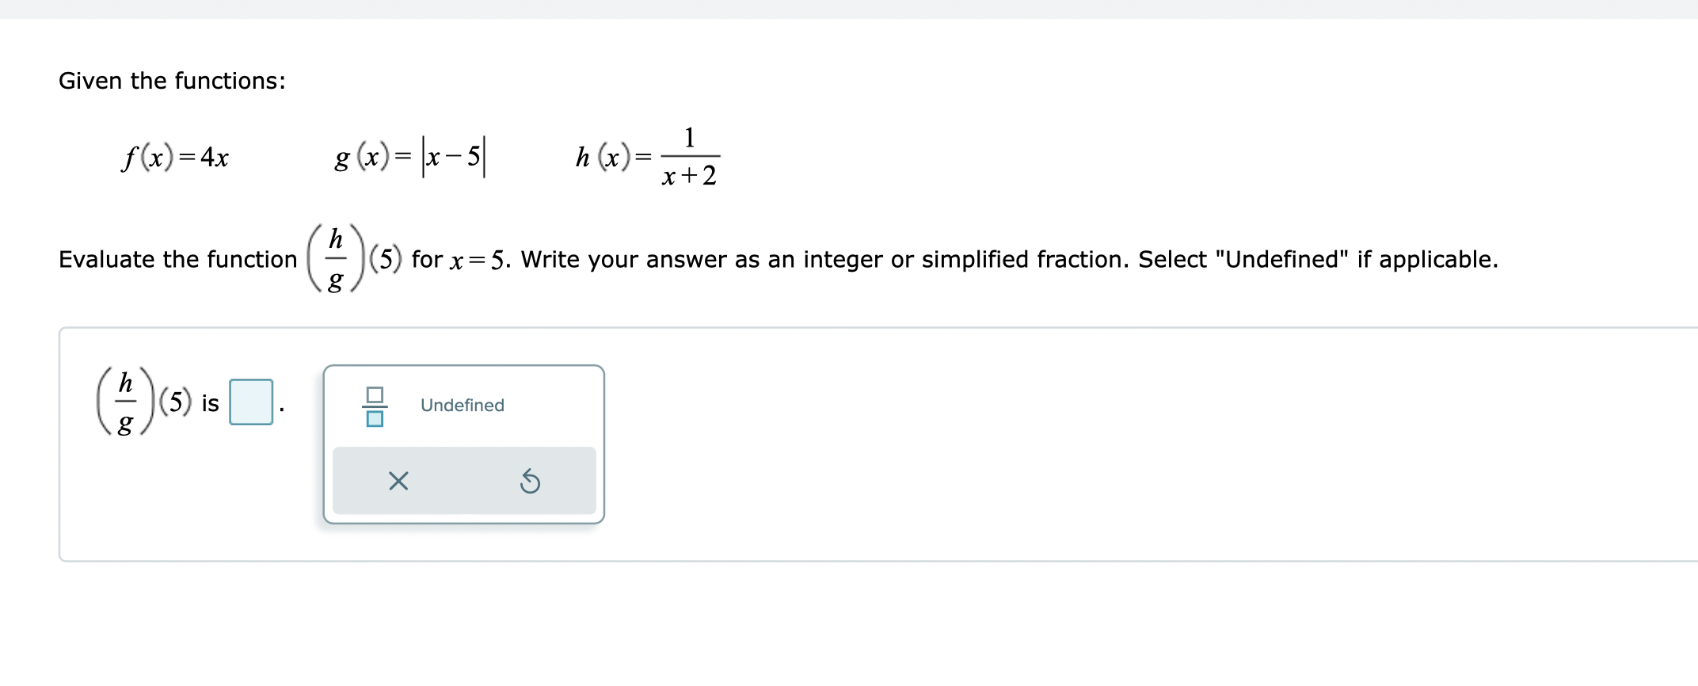Toggle the Undefined answer choice
Image resolution: width=1698 pixels, height=686 pixels.
462,405
